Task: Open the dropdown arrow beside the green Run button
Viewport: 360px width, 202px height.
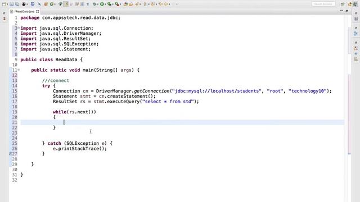Action: pos(105,4)
